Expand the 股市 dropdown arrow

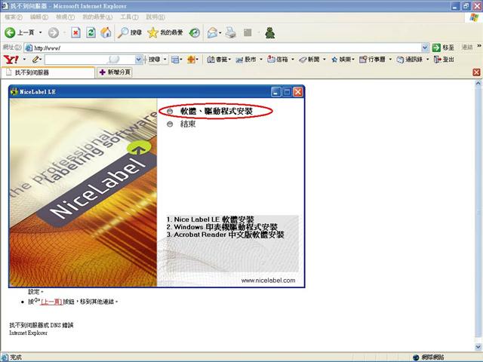[261, 60]
